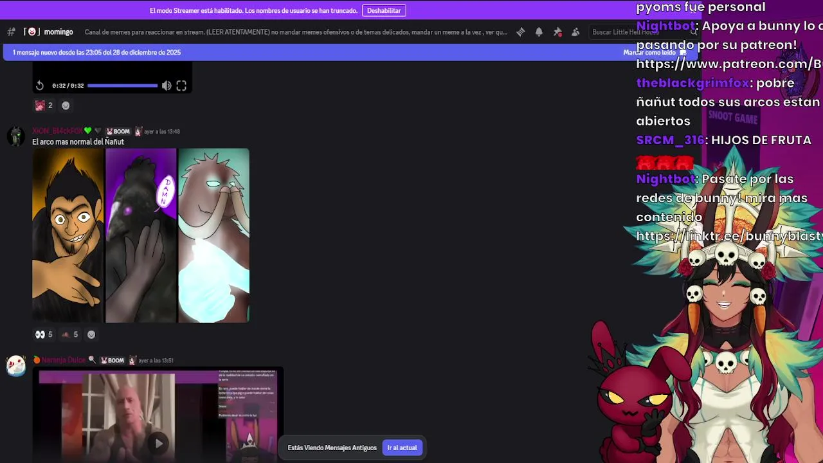The width and height of the screenshot is (823, 463).
Task: Open pinned messages pin icon
Action: 557,32
